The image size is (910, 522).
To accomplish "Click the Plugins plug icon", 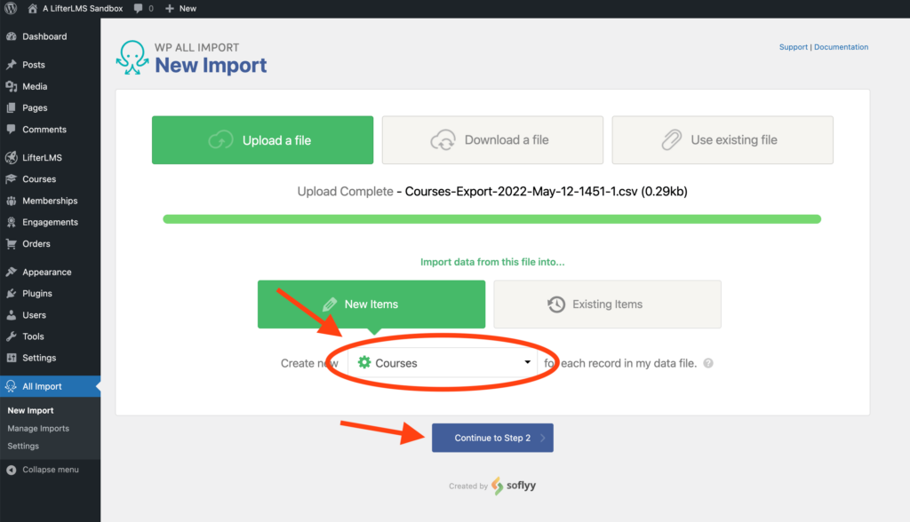I will point(11,294).
